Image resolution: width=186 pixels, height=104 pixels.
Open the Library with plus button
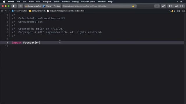pyautogui.click(x=157, y=6)
